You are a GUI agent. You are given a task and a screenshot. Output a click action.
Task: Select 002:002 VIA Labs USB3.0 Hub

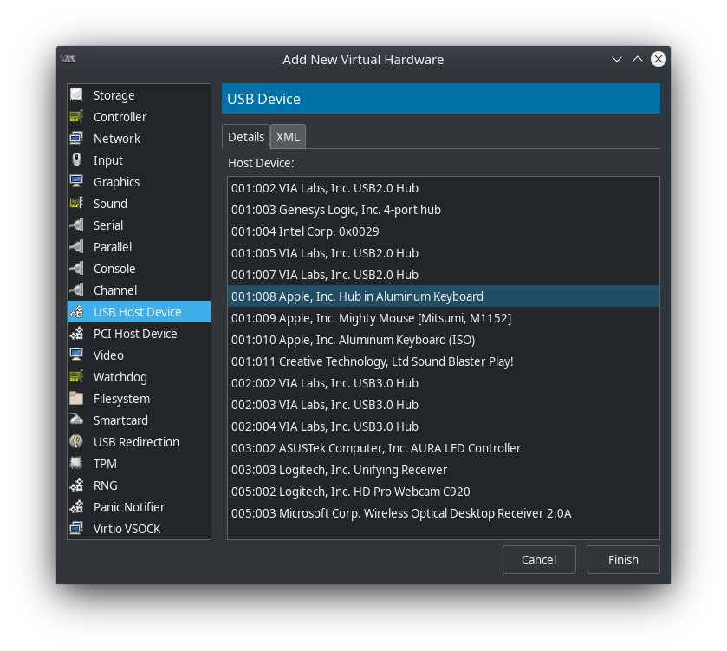(x=444, y=383)
